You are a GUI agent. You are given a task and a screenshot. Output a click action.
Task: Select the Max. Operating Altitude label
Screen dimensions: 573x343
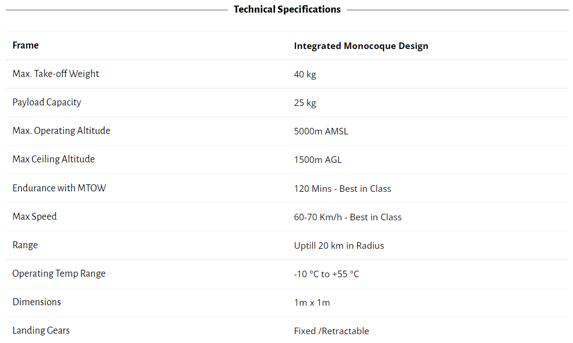[x=61, y=131]
